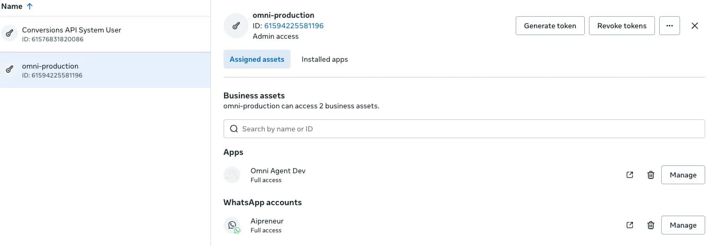Click the search magnifier icon

pyautogui.click(x=234, y=129)
